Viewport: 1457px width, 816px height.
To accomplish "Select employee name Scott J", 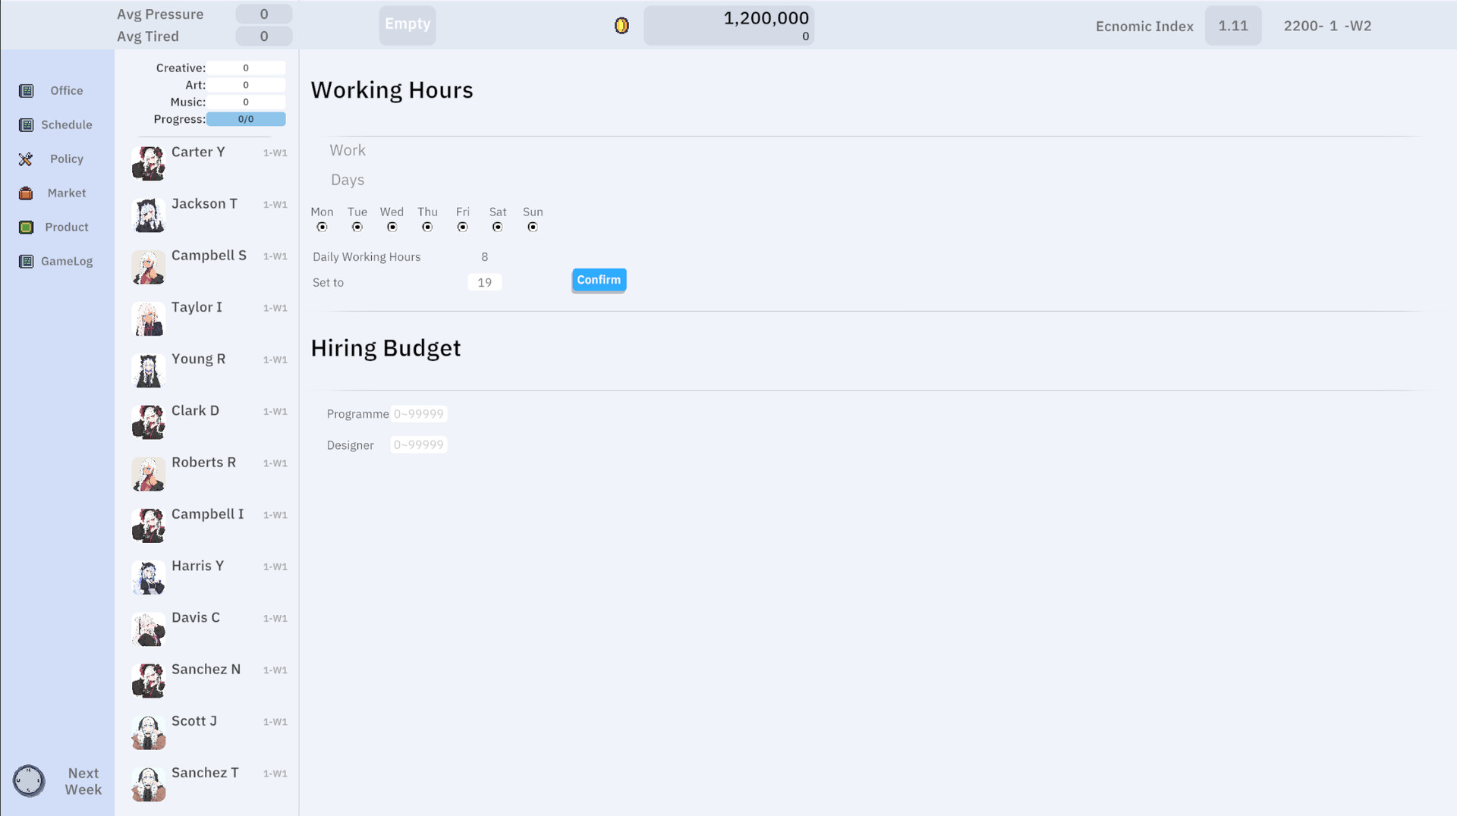I will (x=194, y=720).
